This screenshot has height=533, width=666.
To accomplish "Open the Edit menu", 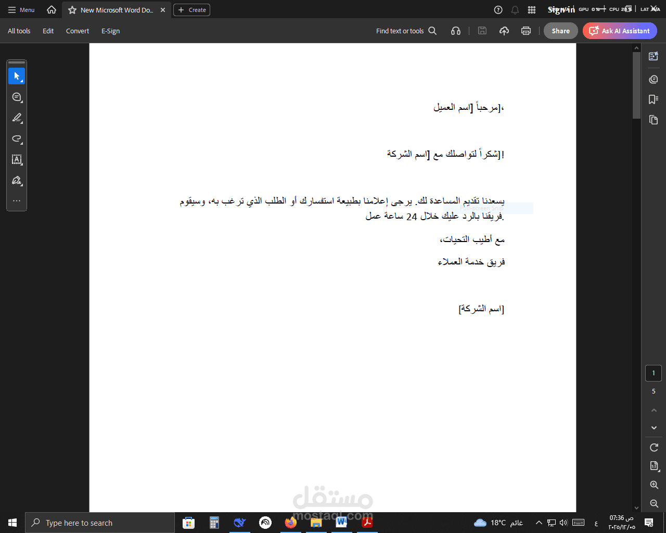I will click(x=48, y=31).
